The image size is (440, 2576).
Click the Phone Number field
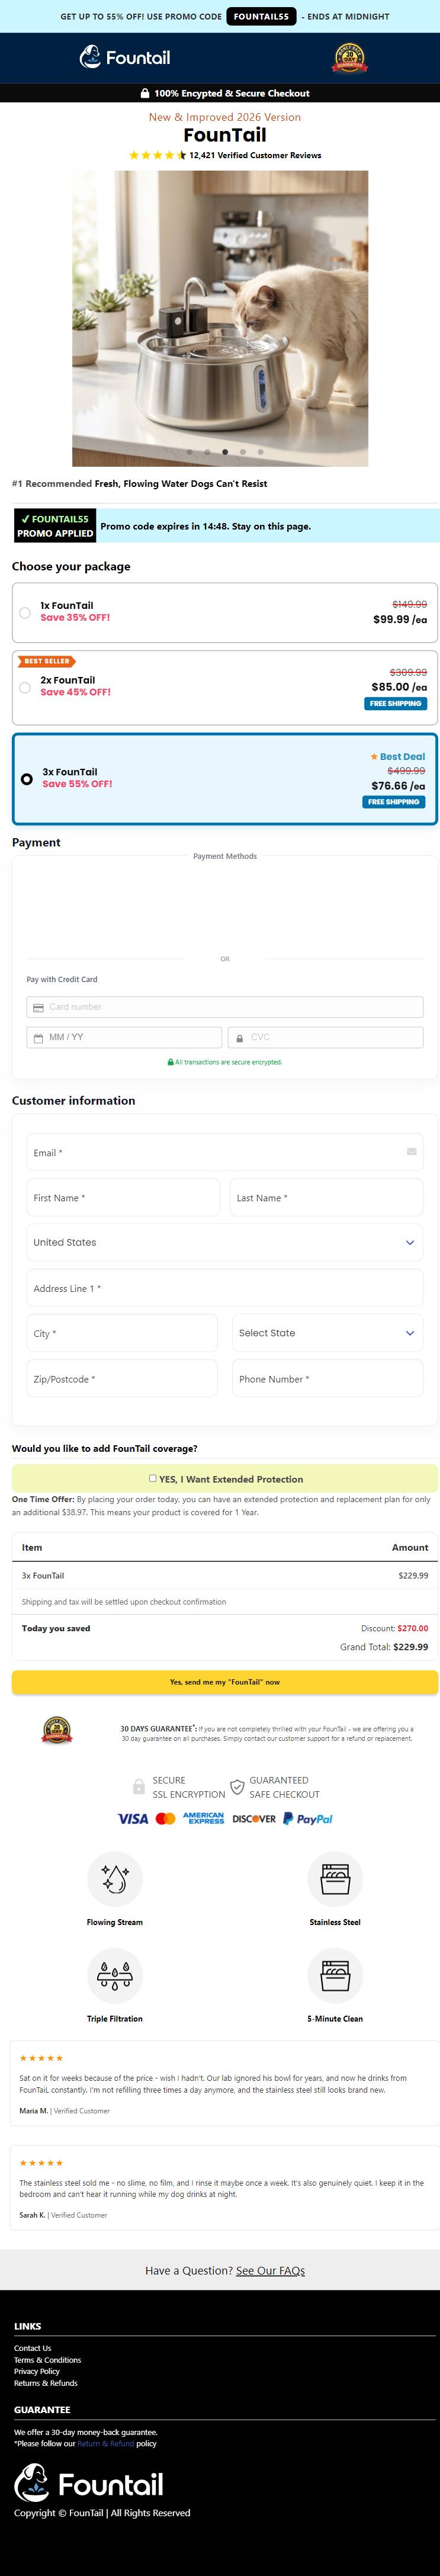point(328,1379)
